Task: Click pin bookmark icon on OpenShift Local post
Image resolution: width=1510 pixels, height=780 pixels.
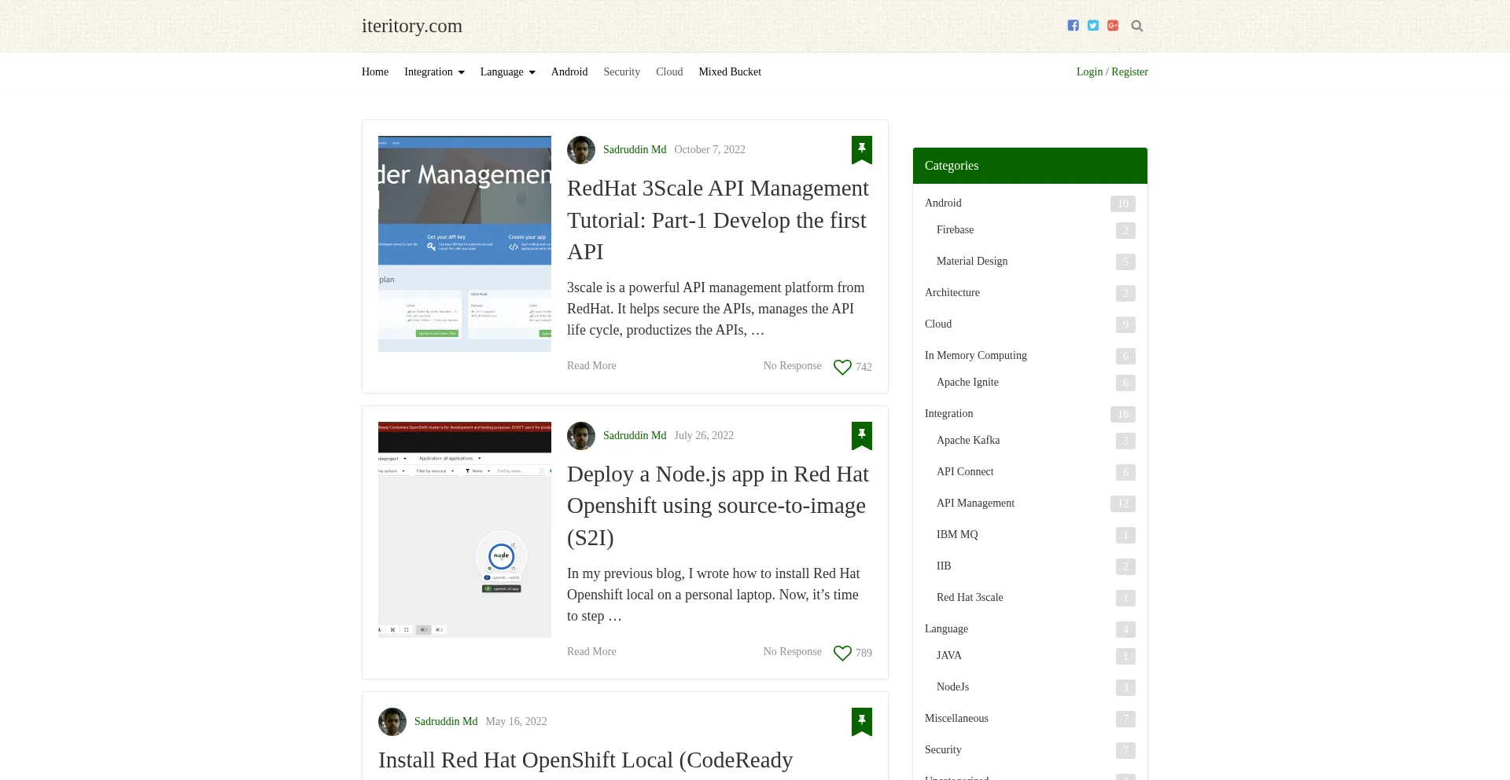Action: point(862,721)
